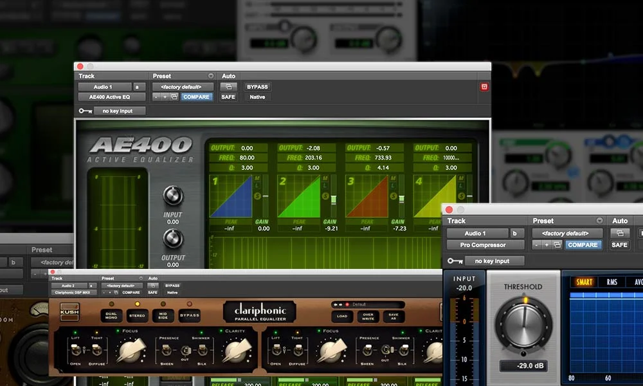This screenshot has width=643, height=386.
Task: Toggle the band 1 solo S button
Action: pyautogui.click(x=258, y=196)
